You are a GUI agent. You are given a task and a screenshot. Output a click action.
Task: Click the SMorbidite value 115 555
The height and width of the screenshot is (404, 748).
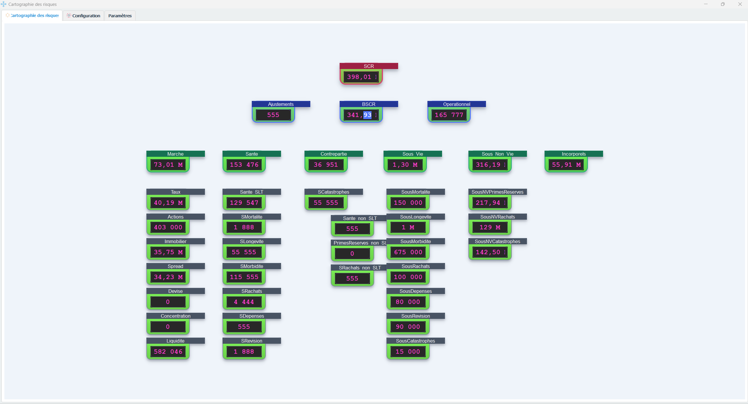pyautogui.click(x=244, y=277)
